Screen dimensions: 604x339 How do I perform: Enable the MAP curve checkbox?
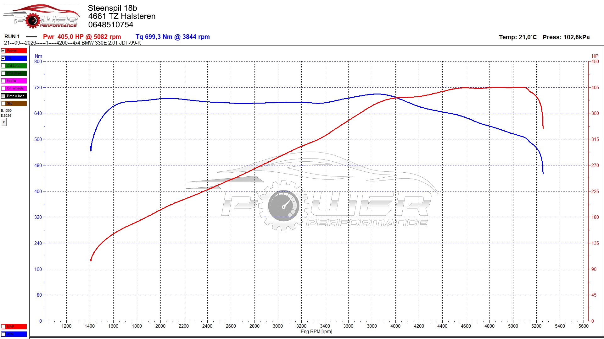[3, 326]
